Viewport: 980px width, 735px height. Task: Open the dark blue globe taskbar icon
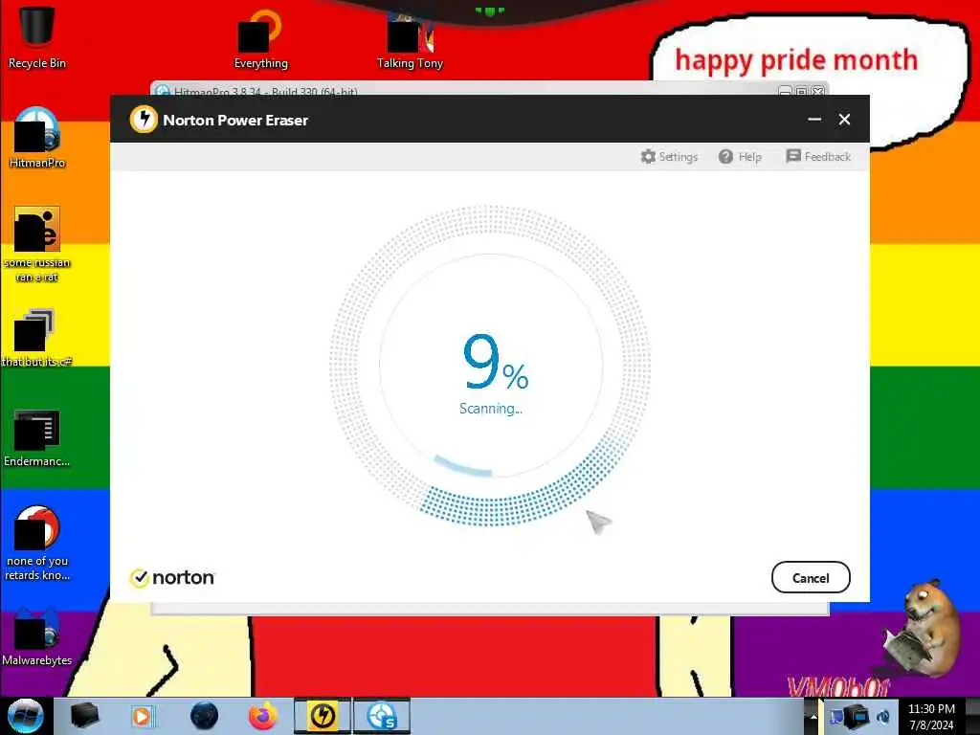click(x=204, y=716)
